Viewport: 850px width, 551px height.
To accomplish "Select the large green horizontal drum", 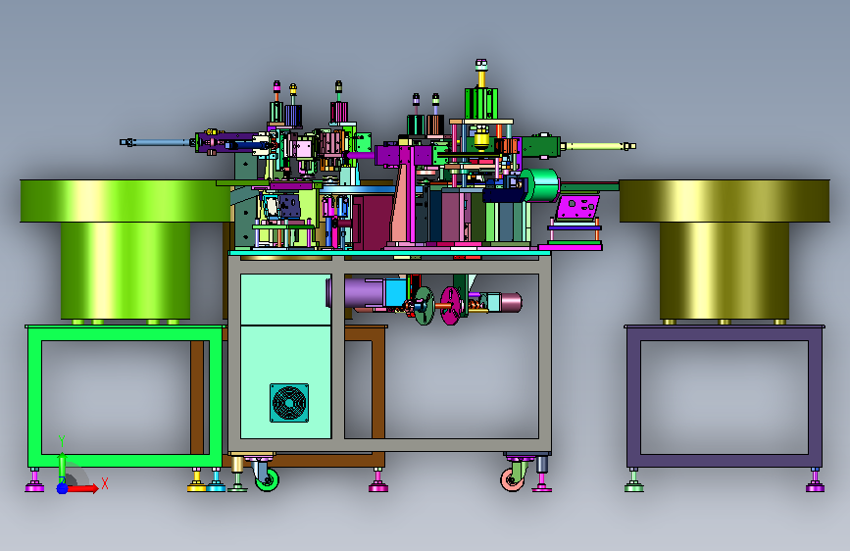I will pyautogui.click(x=541, y=185).
